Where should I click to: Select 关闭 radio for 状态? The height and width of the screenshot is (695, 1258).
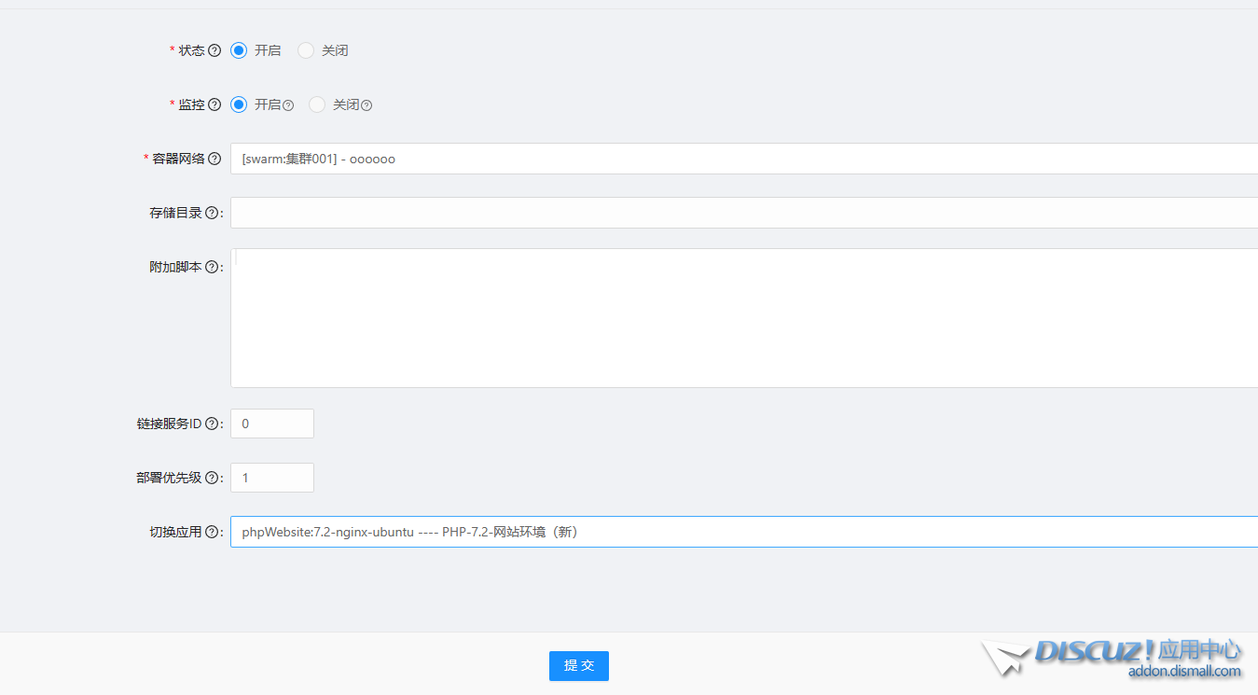pyautogui.click(x=305, y=50)
